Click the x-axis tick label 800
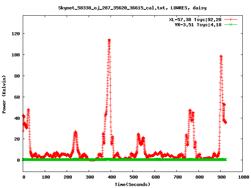 click(x=200, y=177)
